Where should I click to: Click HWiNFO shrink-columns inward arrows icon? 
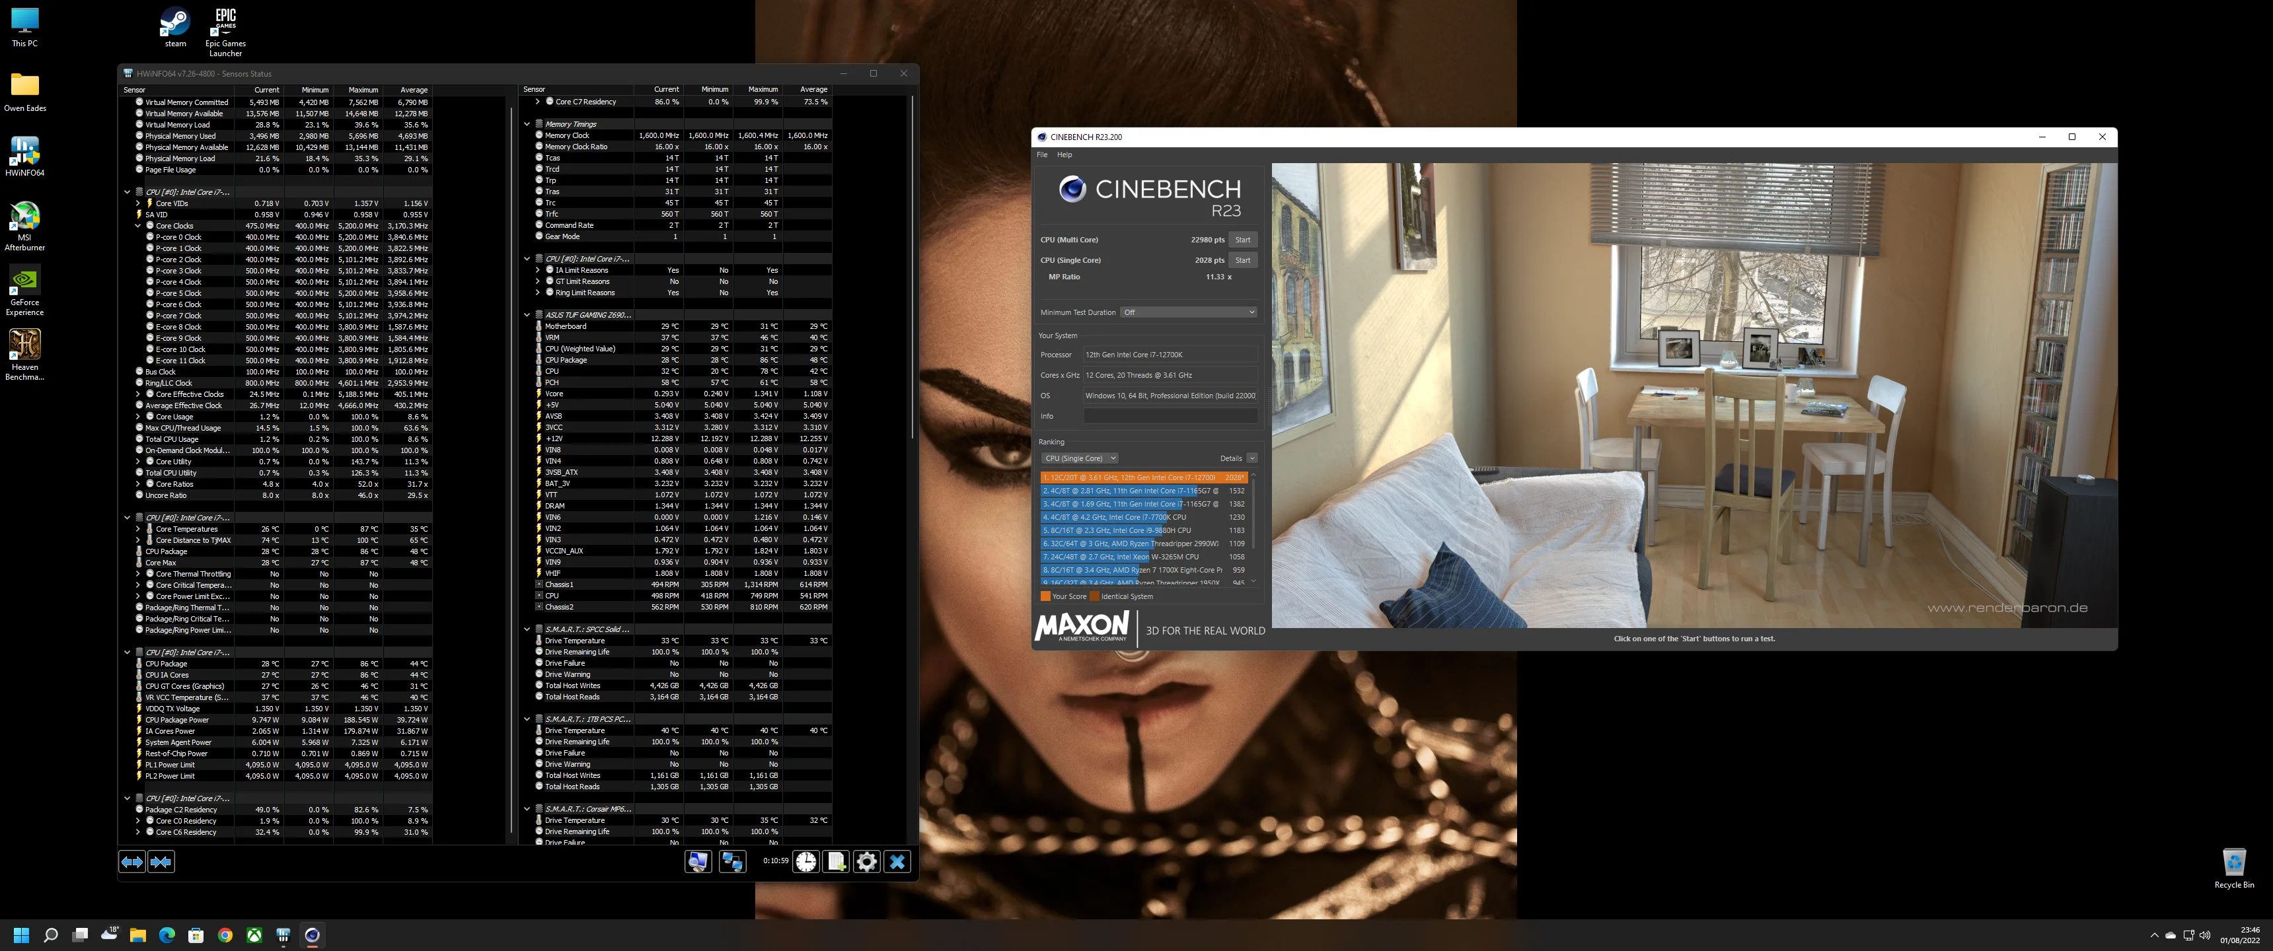pos(161,862)
